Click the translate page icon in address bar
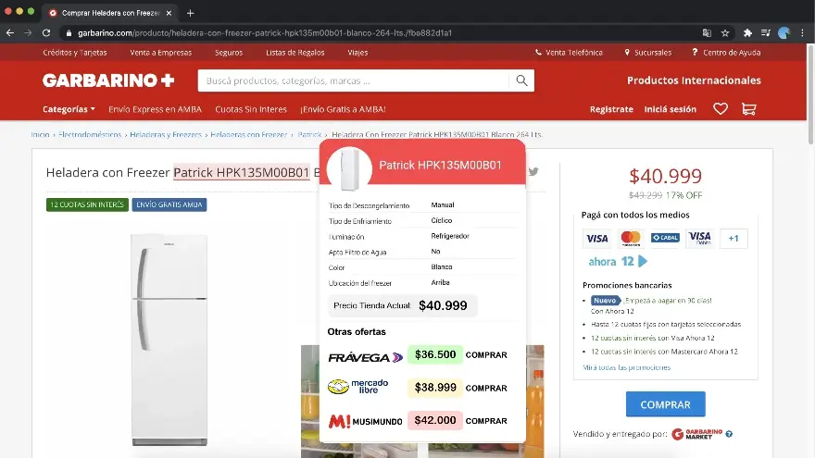This screenshot has height=458, width=815. pos(707,32)
